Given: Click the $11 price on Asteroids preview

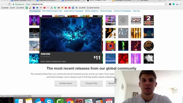Looking at the screenshot, I should click(97, 58).
